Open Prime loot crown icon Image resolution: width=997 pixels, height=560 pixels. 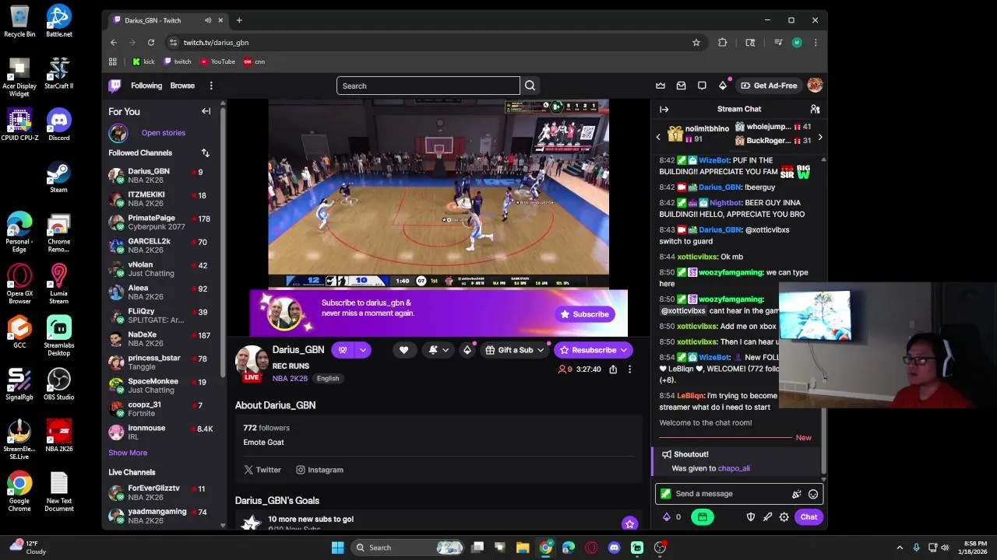point(661,86)
